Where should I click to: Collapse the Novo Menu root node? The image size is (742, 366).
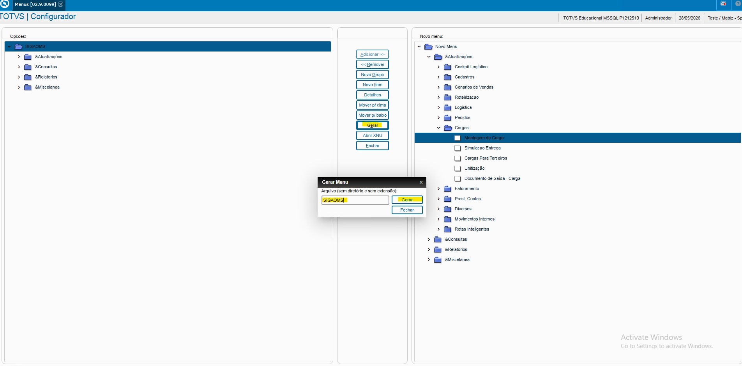419,46
